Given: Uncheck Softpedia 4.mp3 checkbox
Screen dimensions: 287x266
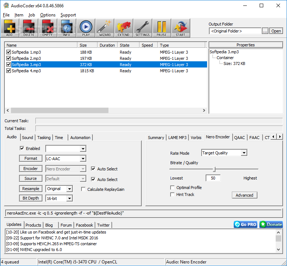Looking at the screenshot, I should tap(8, 71).
